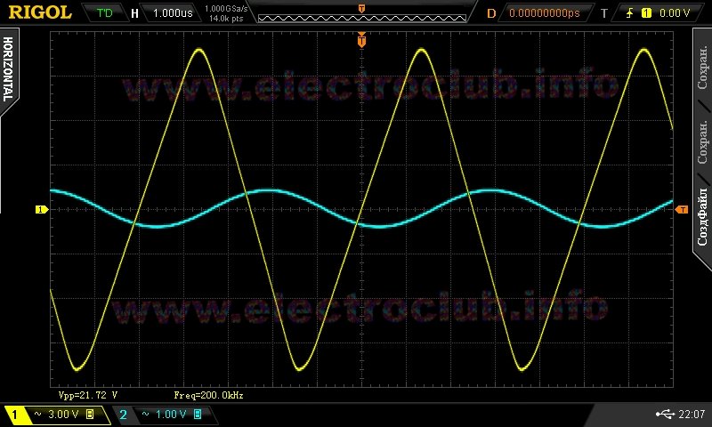Click the USB connection icon

(x=665, y=414)
